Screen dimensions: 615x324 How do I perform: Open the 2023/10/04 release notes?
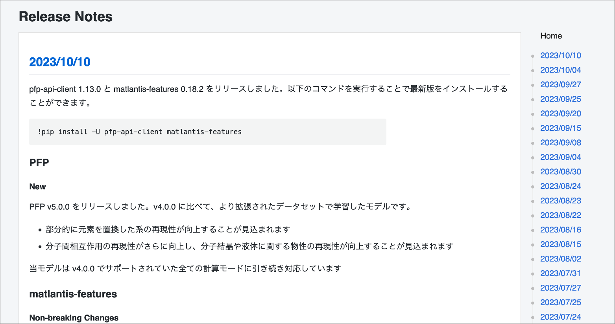coord(560,70)
